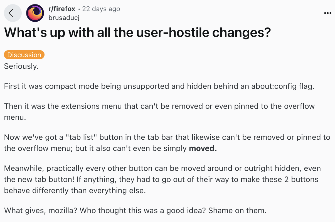Click the back arrow to return
The image size is (335, 222).
point(13,13)
